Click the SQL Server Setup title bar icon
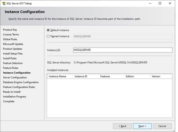 3,3
